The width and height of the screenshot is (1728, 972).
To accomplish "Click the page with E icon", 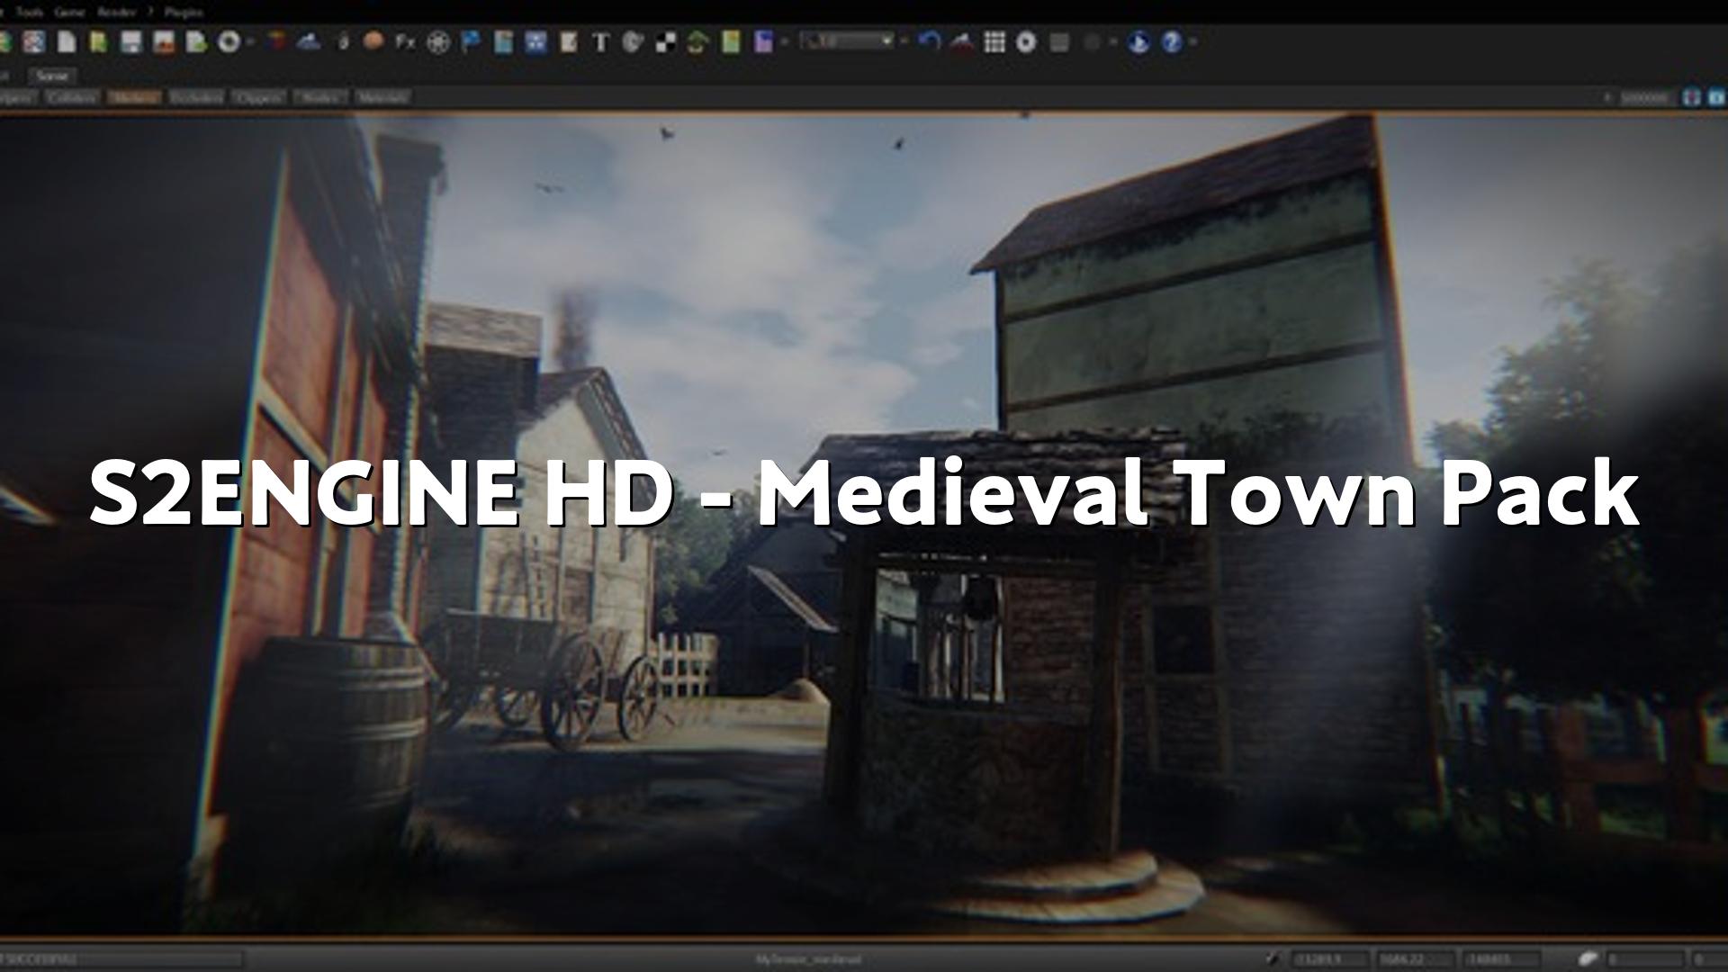I will 568,41.
